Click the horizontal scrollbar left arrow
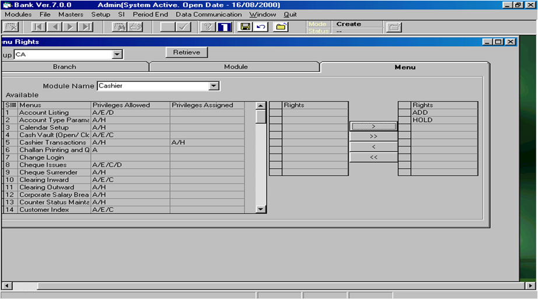The height and width of the screenshot is (300, 538). (7, 285)
